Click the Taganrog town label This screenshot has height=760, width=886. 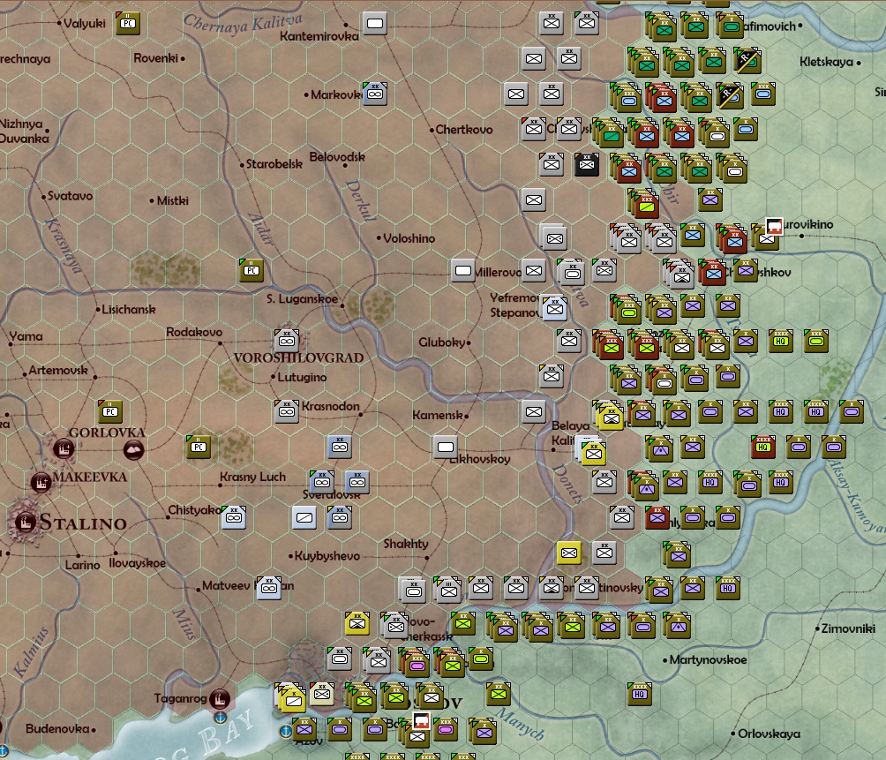tap(180, 699)
